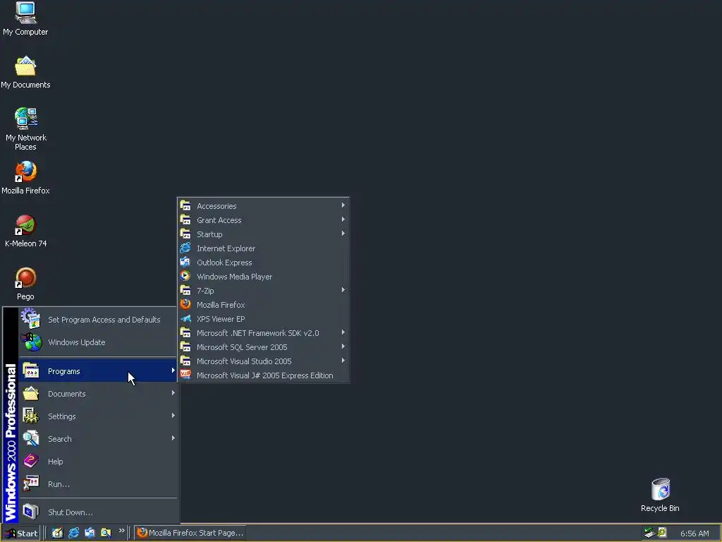Expand the Grant Access submenu arrow
The image size is (722, 542).
point(343,220)
